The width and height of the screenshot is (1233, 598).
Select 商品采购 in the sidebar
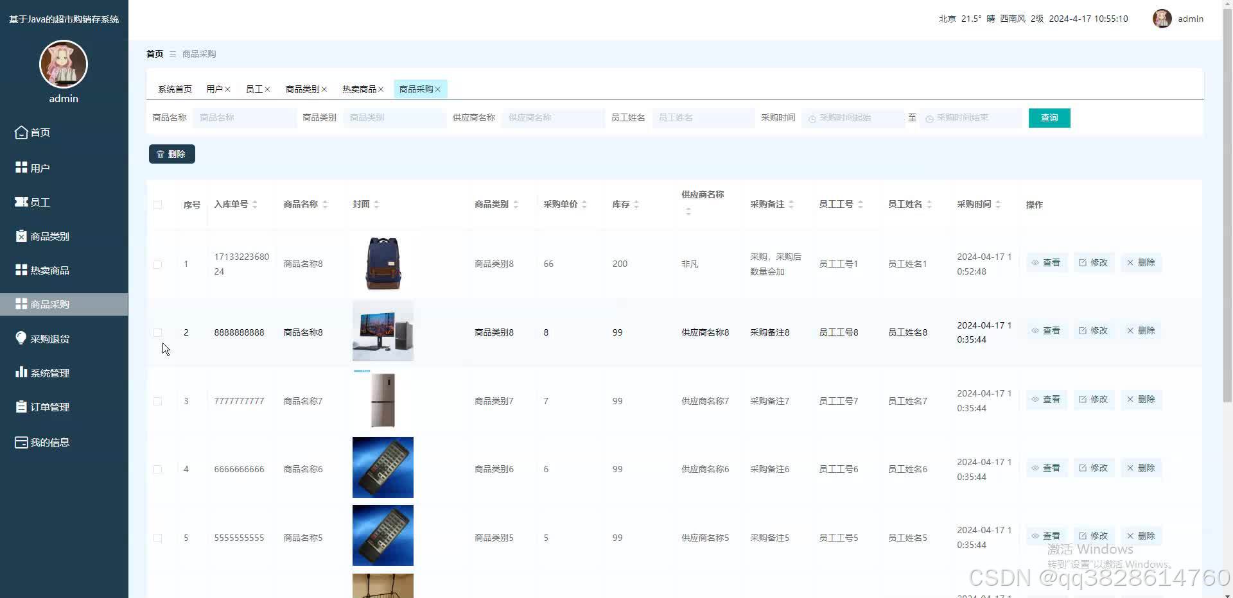coord(64,304)
